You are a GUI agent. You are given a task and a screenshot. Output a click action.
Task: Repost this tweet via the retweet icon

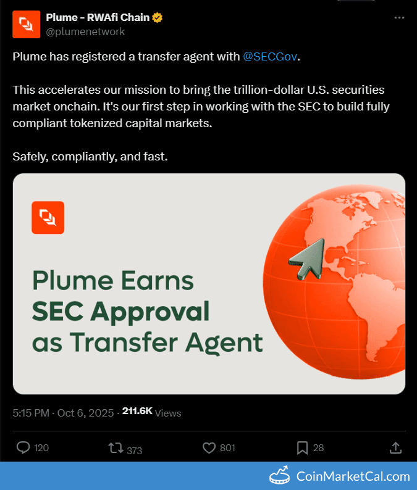click(116, 447)
